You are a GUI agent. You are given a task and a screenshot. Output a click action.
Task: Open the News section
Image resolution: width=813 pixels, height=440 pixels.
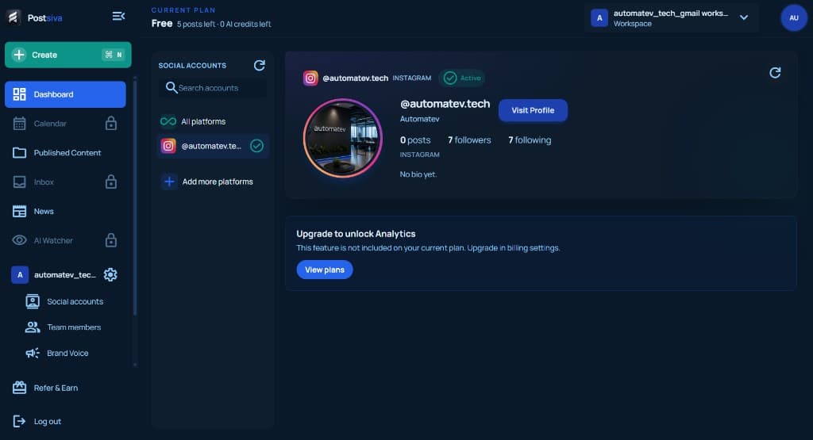[x=65, y=211]
